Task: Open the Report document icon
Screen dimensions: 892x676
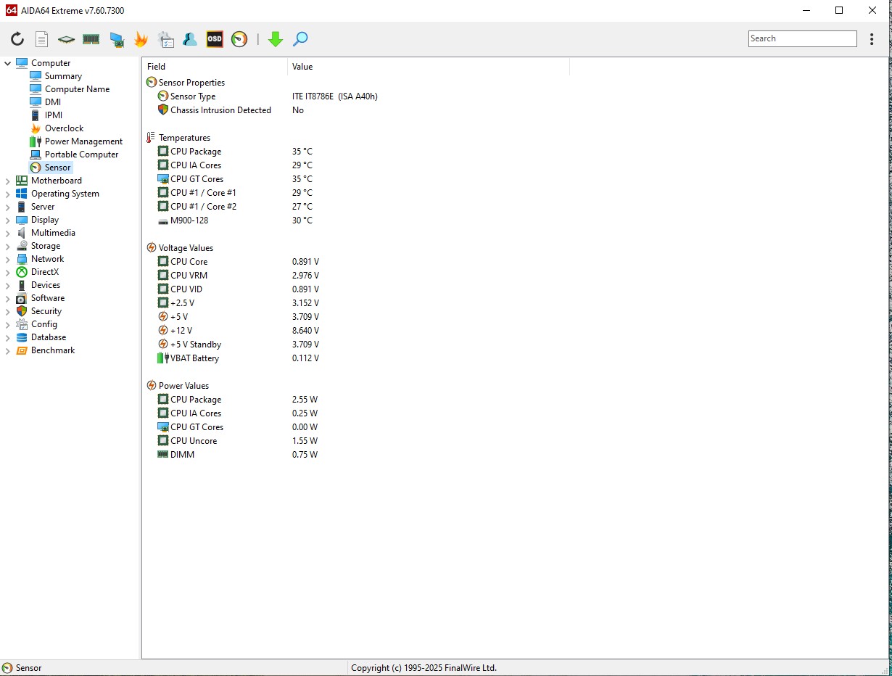Action: click(x=42, y=39)
